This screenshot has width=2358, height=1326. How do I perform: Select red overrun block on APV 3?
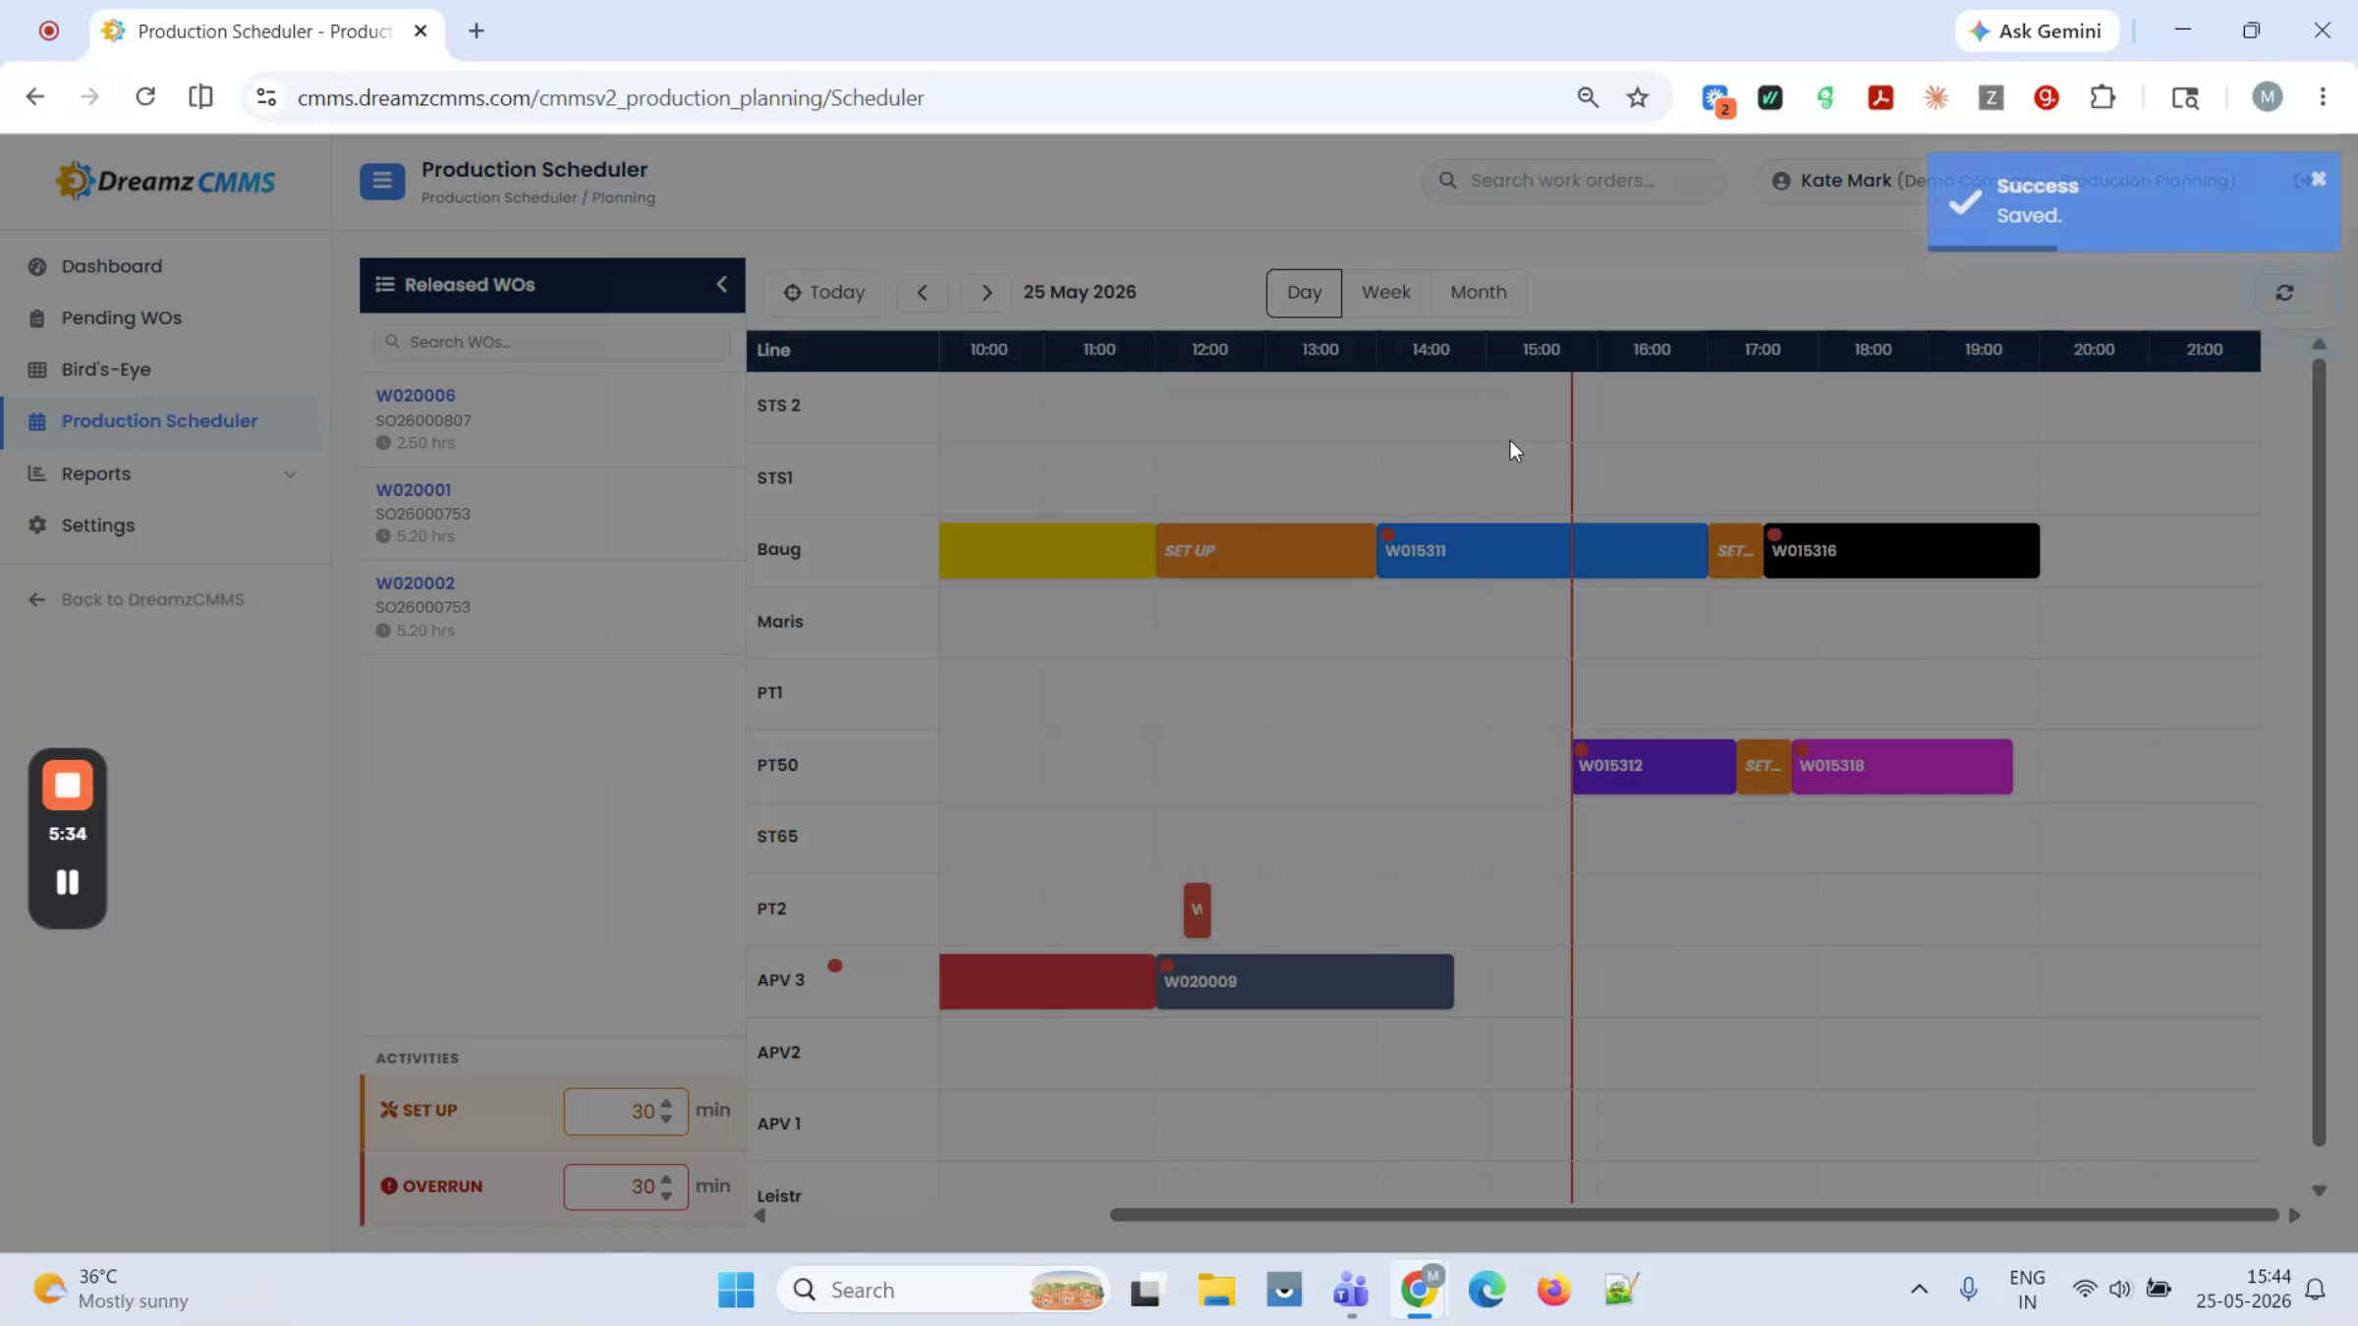1047,981
